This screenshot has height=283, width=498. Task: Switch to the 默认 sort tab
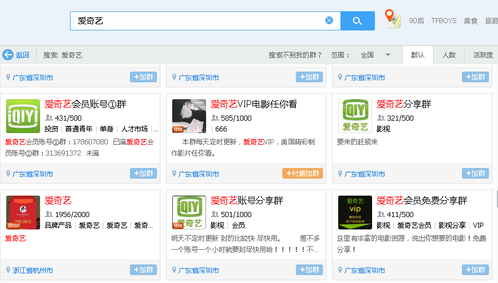click(417, 55)
